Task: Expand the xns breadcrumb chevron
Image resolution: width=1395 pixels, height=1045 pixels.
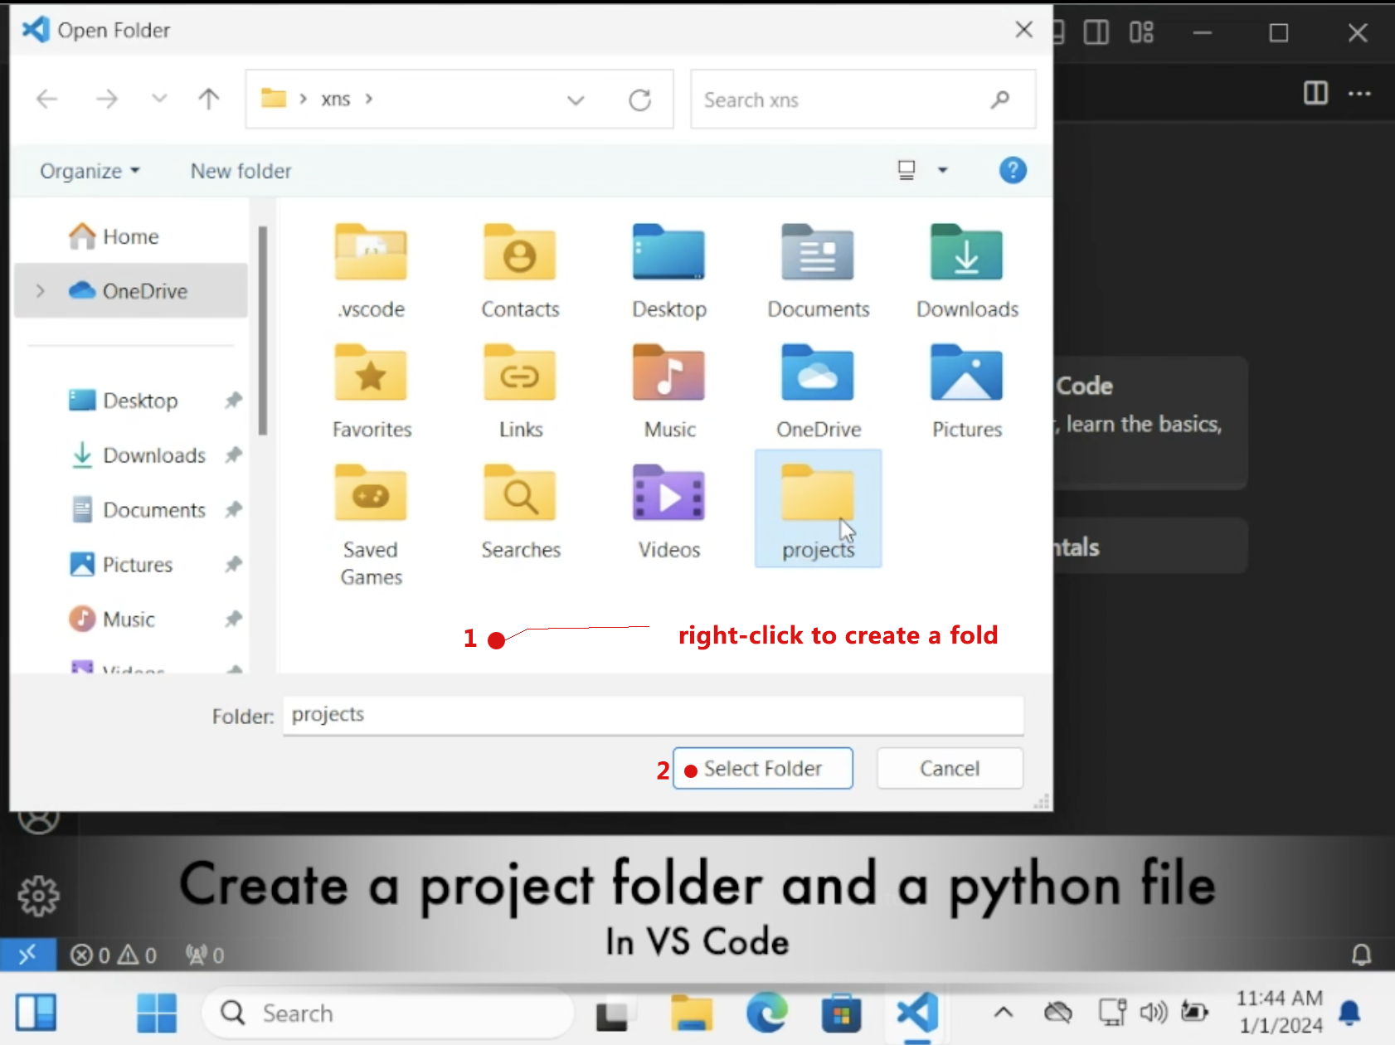Action: coord(368,99)
